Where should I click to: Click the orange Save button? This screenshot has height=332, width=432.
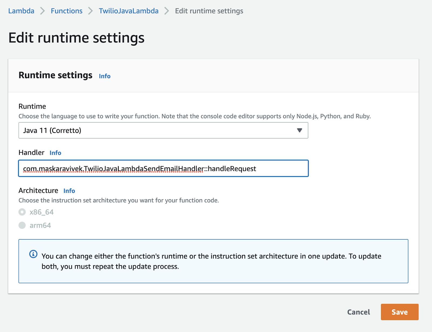399,312
